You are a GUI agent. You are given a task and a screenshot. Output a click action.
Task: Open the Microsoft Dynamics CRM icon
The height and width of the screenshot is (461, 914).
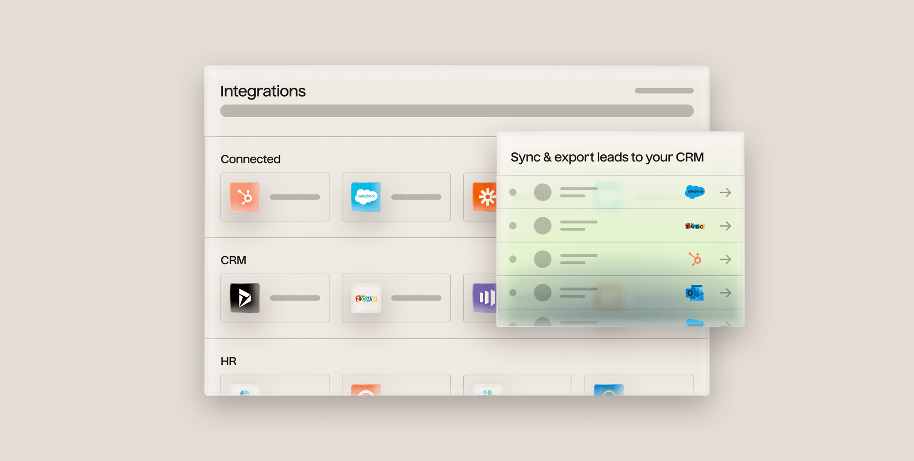pos(245,298)
